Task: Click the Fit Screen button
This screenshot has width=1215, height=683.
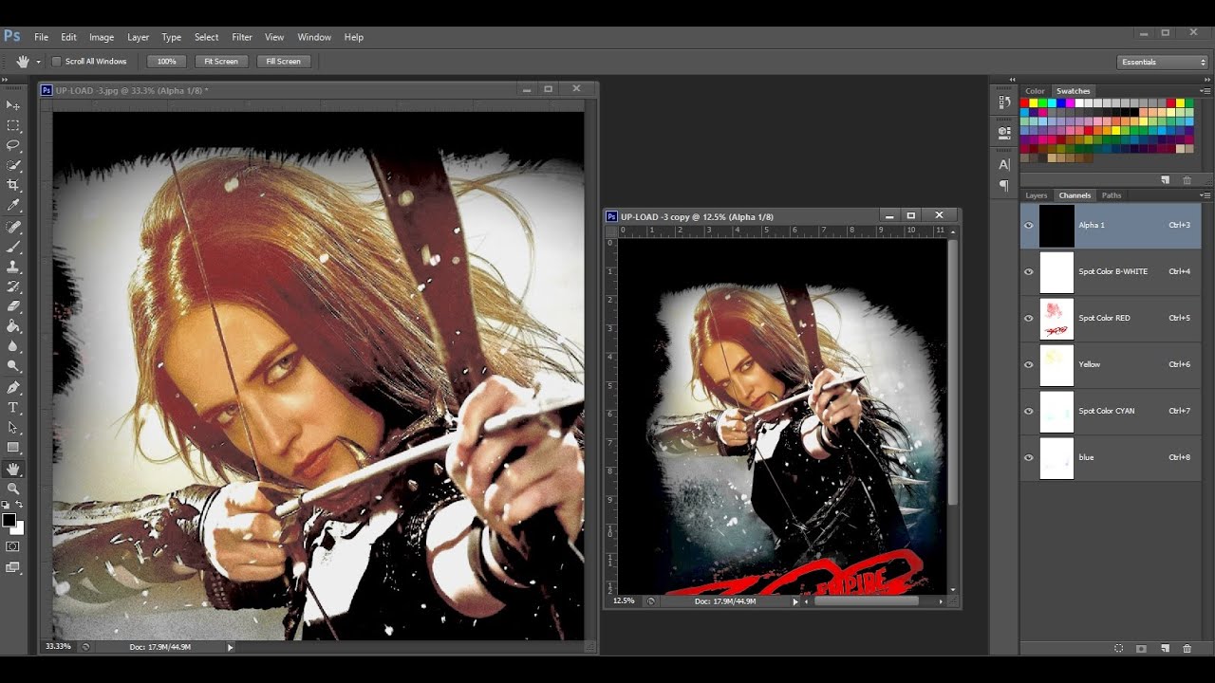Action: tap(221, 62)
